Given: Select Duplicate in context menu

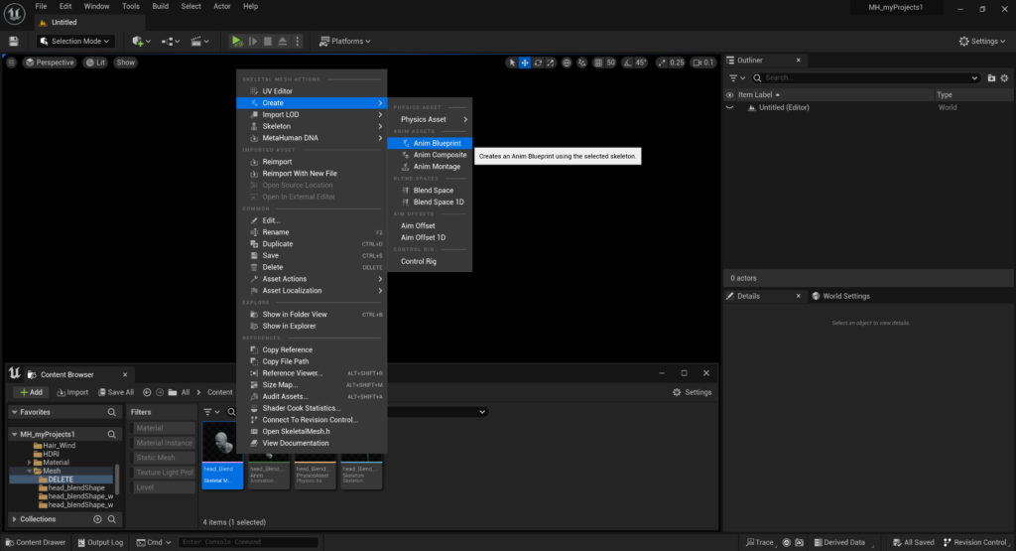Looking at the screenshot, I should pyautogui.click(x=312, y=244).
